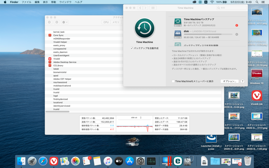The height and width of the screenshot is (168, 269).
Task: Open the gear action dropdown in Activity Monitor
Action: 65,22
